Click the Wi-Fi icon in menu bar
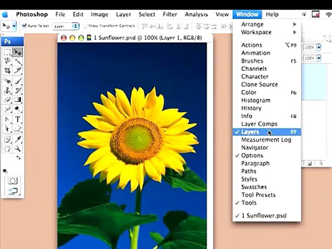Screen dimensions: 332x249 point(329,15)
